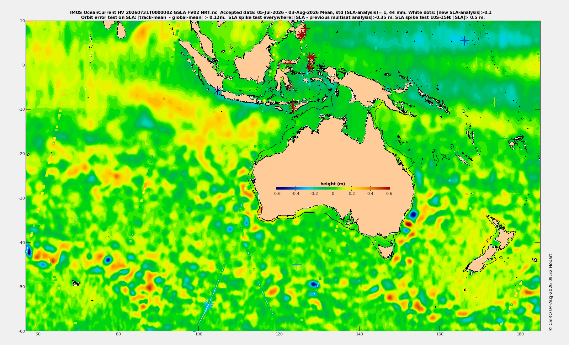Click the IMOS OceanCurrent title line
Viewport: 569px width, 345px height.
coord(281,12)
